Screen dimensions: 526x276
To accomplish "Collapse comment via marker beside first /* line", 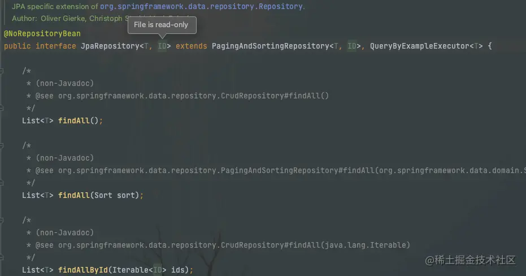I will tap(1, 71).
